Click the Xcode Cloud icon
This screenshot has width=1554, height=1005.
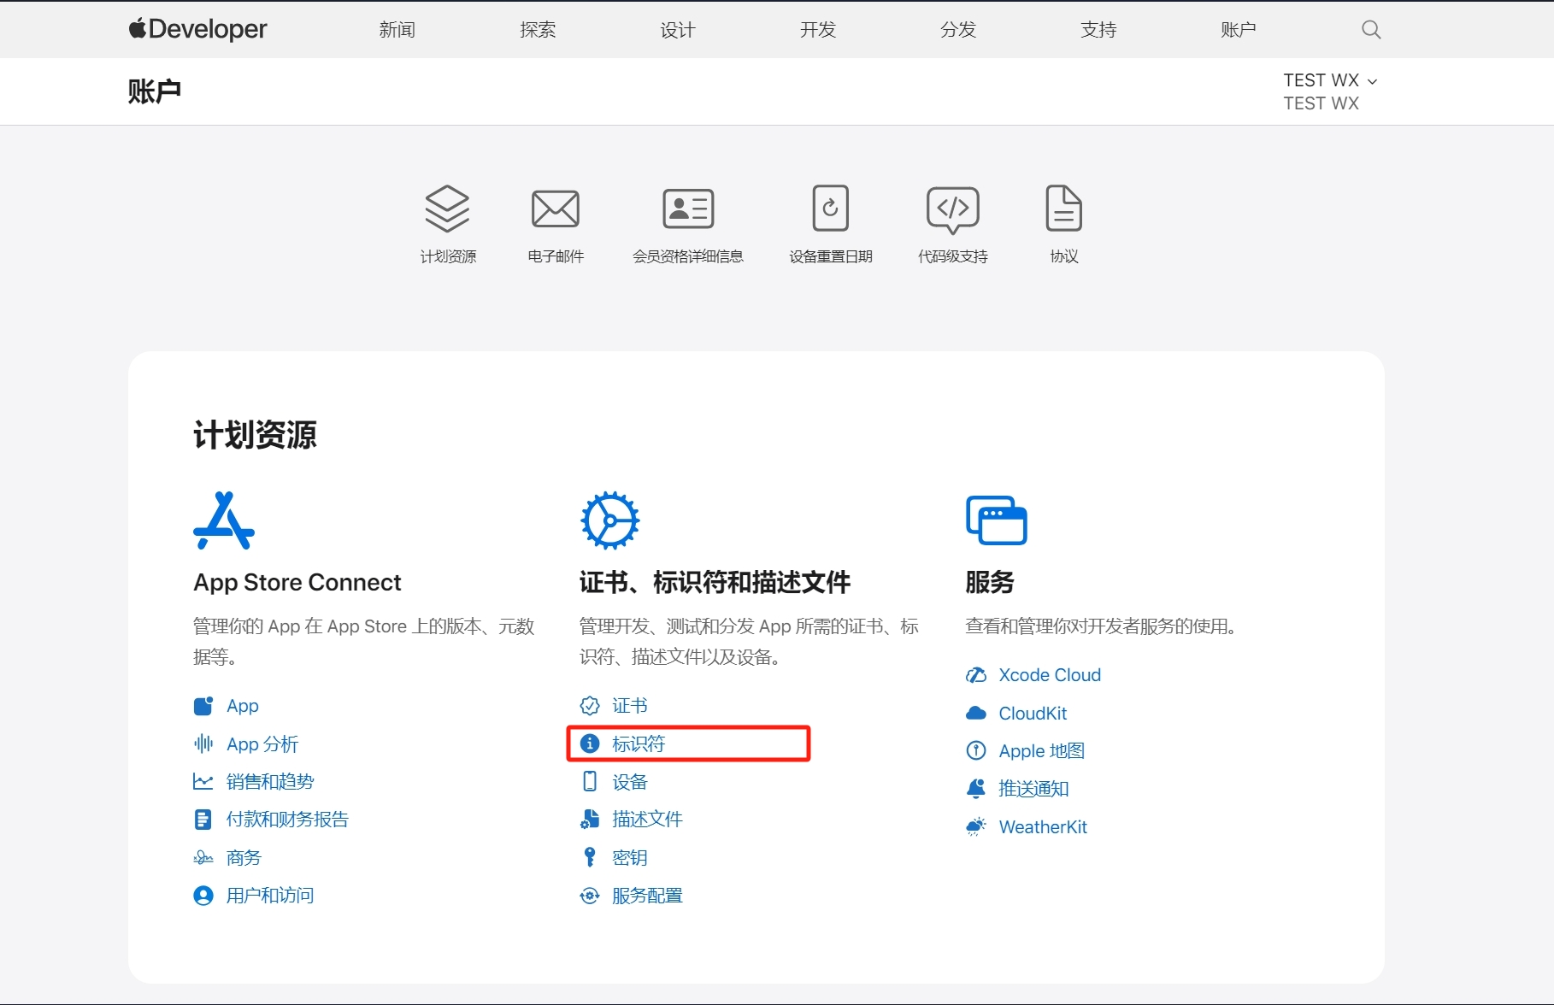976,675
